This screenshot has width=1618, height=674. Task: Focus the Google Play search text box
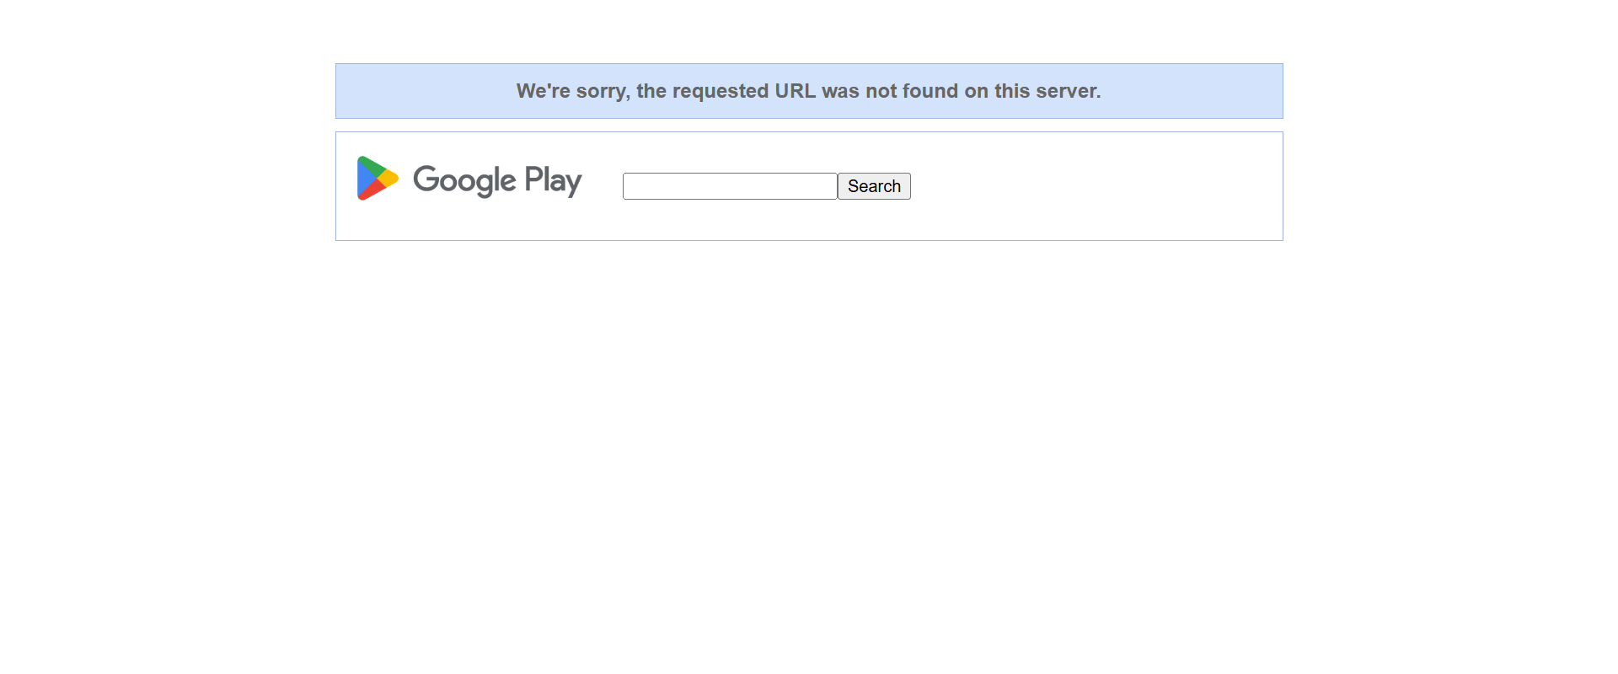(729, 186)
